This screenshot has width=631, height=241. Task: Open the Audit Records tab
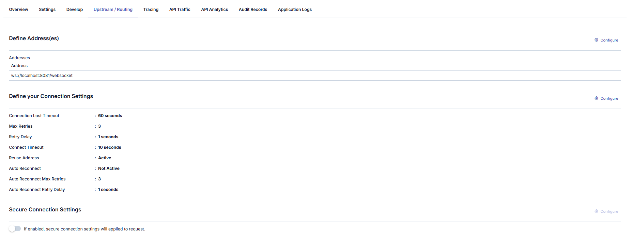(x=253, y=10)
